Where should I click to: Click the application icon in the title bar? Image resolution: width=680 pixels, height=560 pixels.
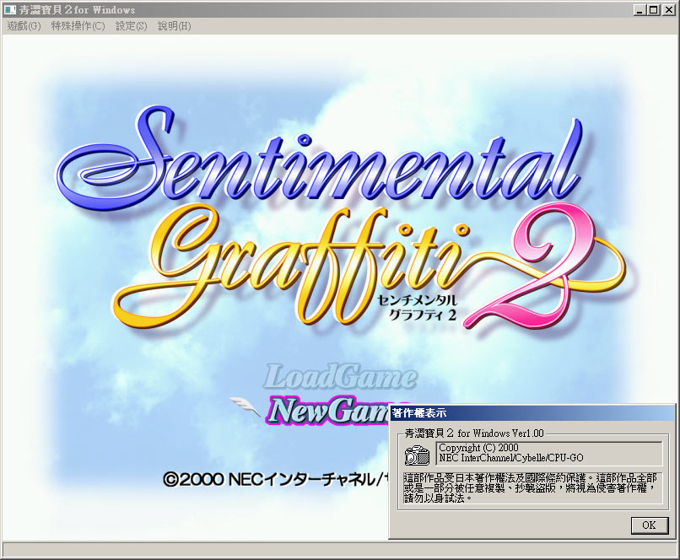(9, 9)
